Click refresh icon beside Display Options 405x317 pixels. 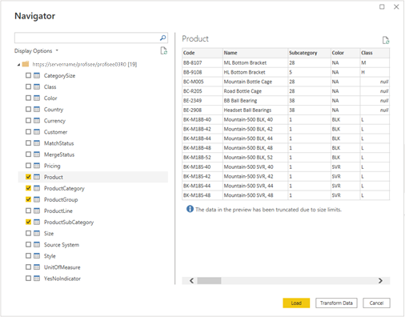[163, 50]
